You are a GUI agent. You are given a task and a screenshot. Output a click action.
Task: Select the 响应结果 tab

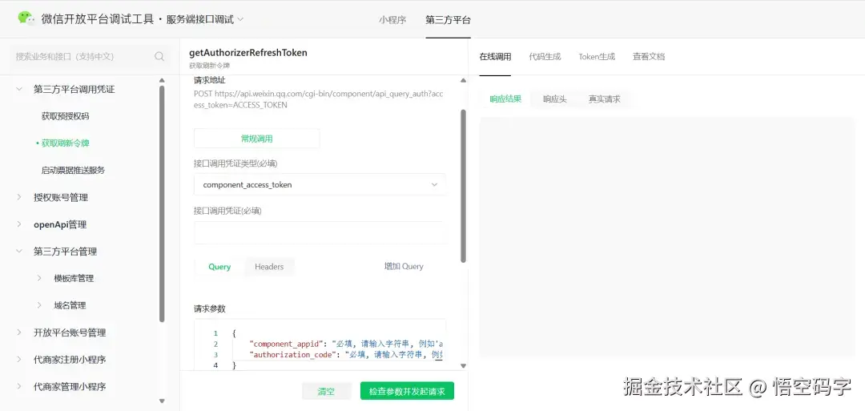(505, 99)
